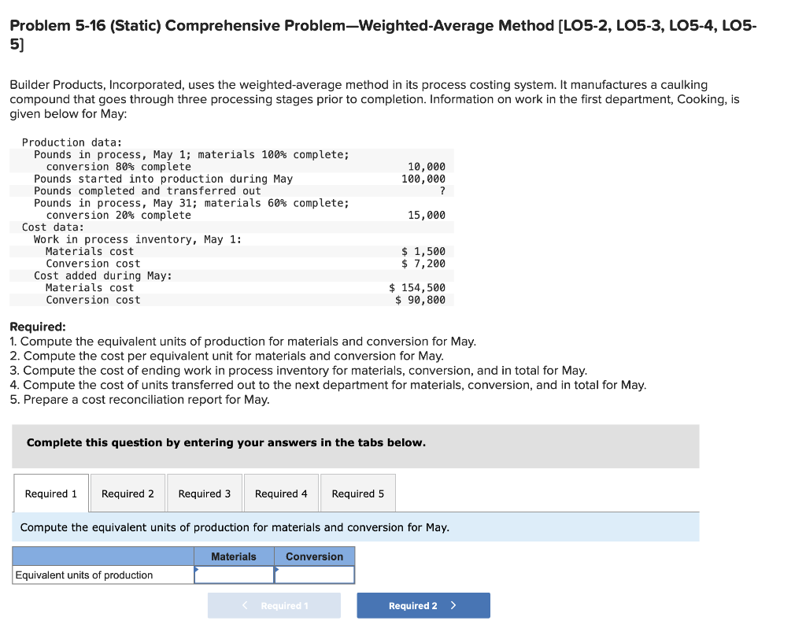Viewport: 806px width, 632px height.
Task: Select the Materials column header
Action: pyautogui.click(x=234, y=556)
